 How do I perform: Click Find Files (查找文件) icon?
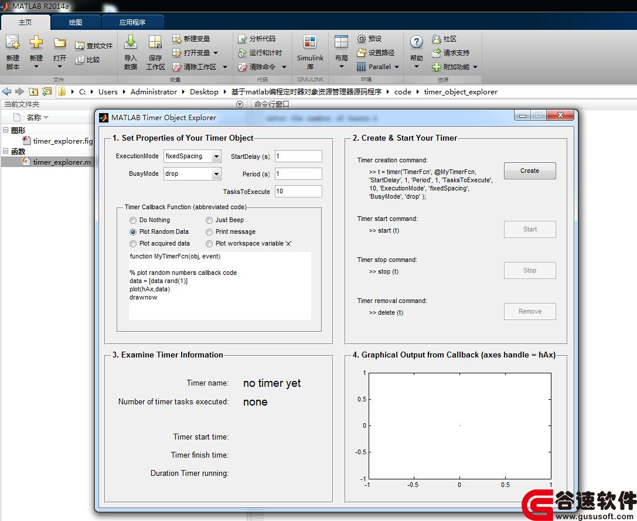click(x=79, y=46)
